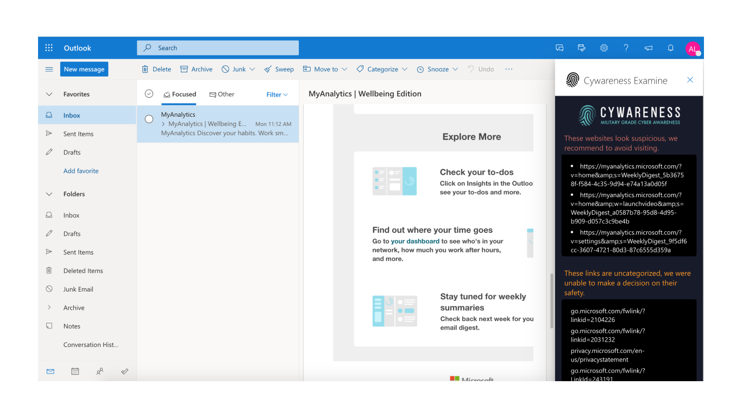Select Inbox under Favorites

click(x=87, y=115)
